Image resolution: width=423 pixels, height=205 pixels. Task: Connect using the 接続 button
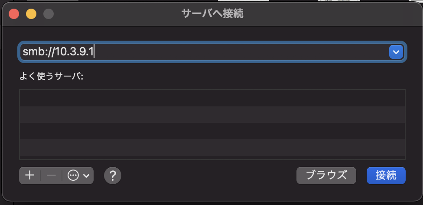pyautogui.click(x=386, y=176)
